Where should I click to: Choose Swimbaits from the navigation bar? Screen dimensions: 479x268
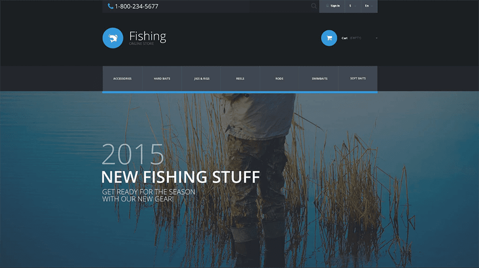319,79
